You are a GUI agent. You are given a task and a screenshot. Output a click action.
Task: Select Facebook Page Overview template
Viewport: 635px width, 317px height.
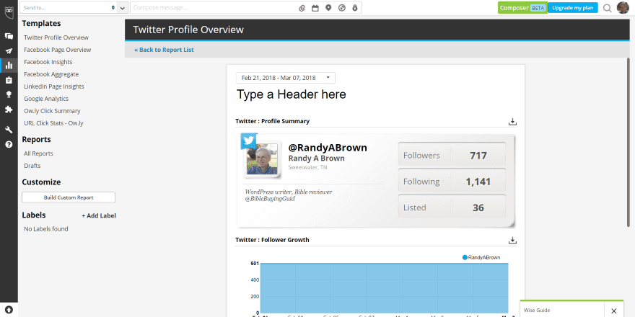coord(58,50)
